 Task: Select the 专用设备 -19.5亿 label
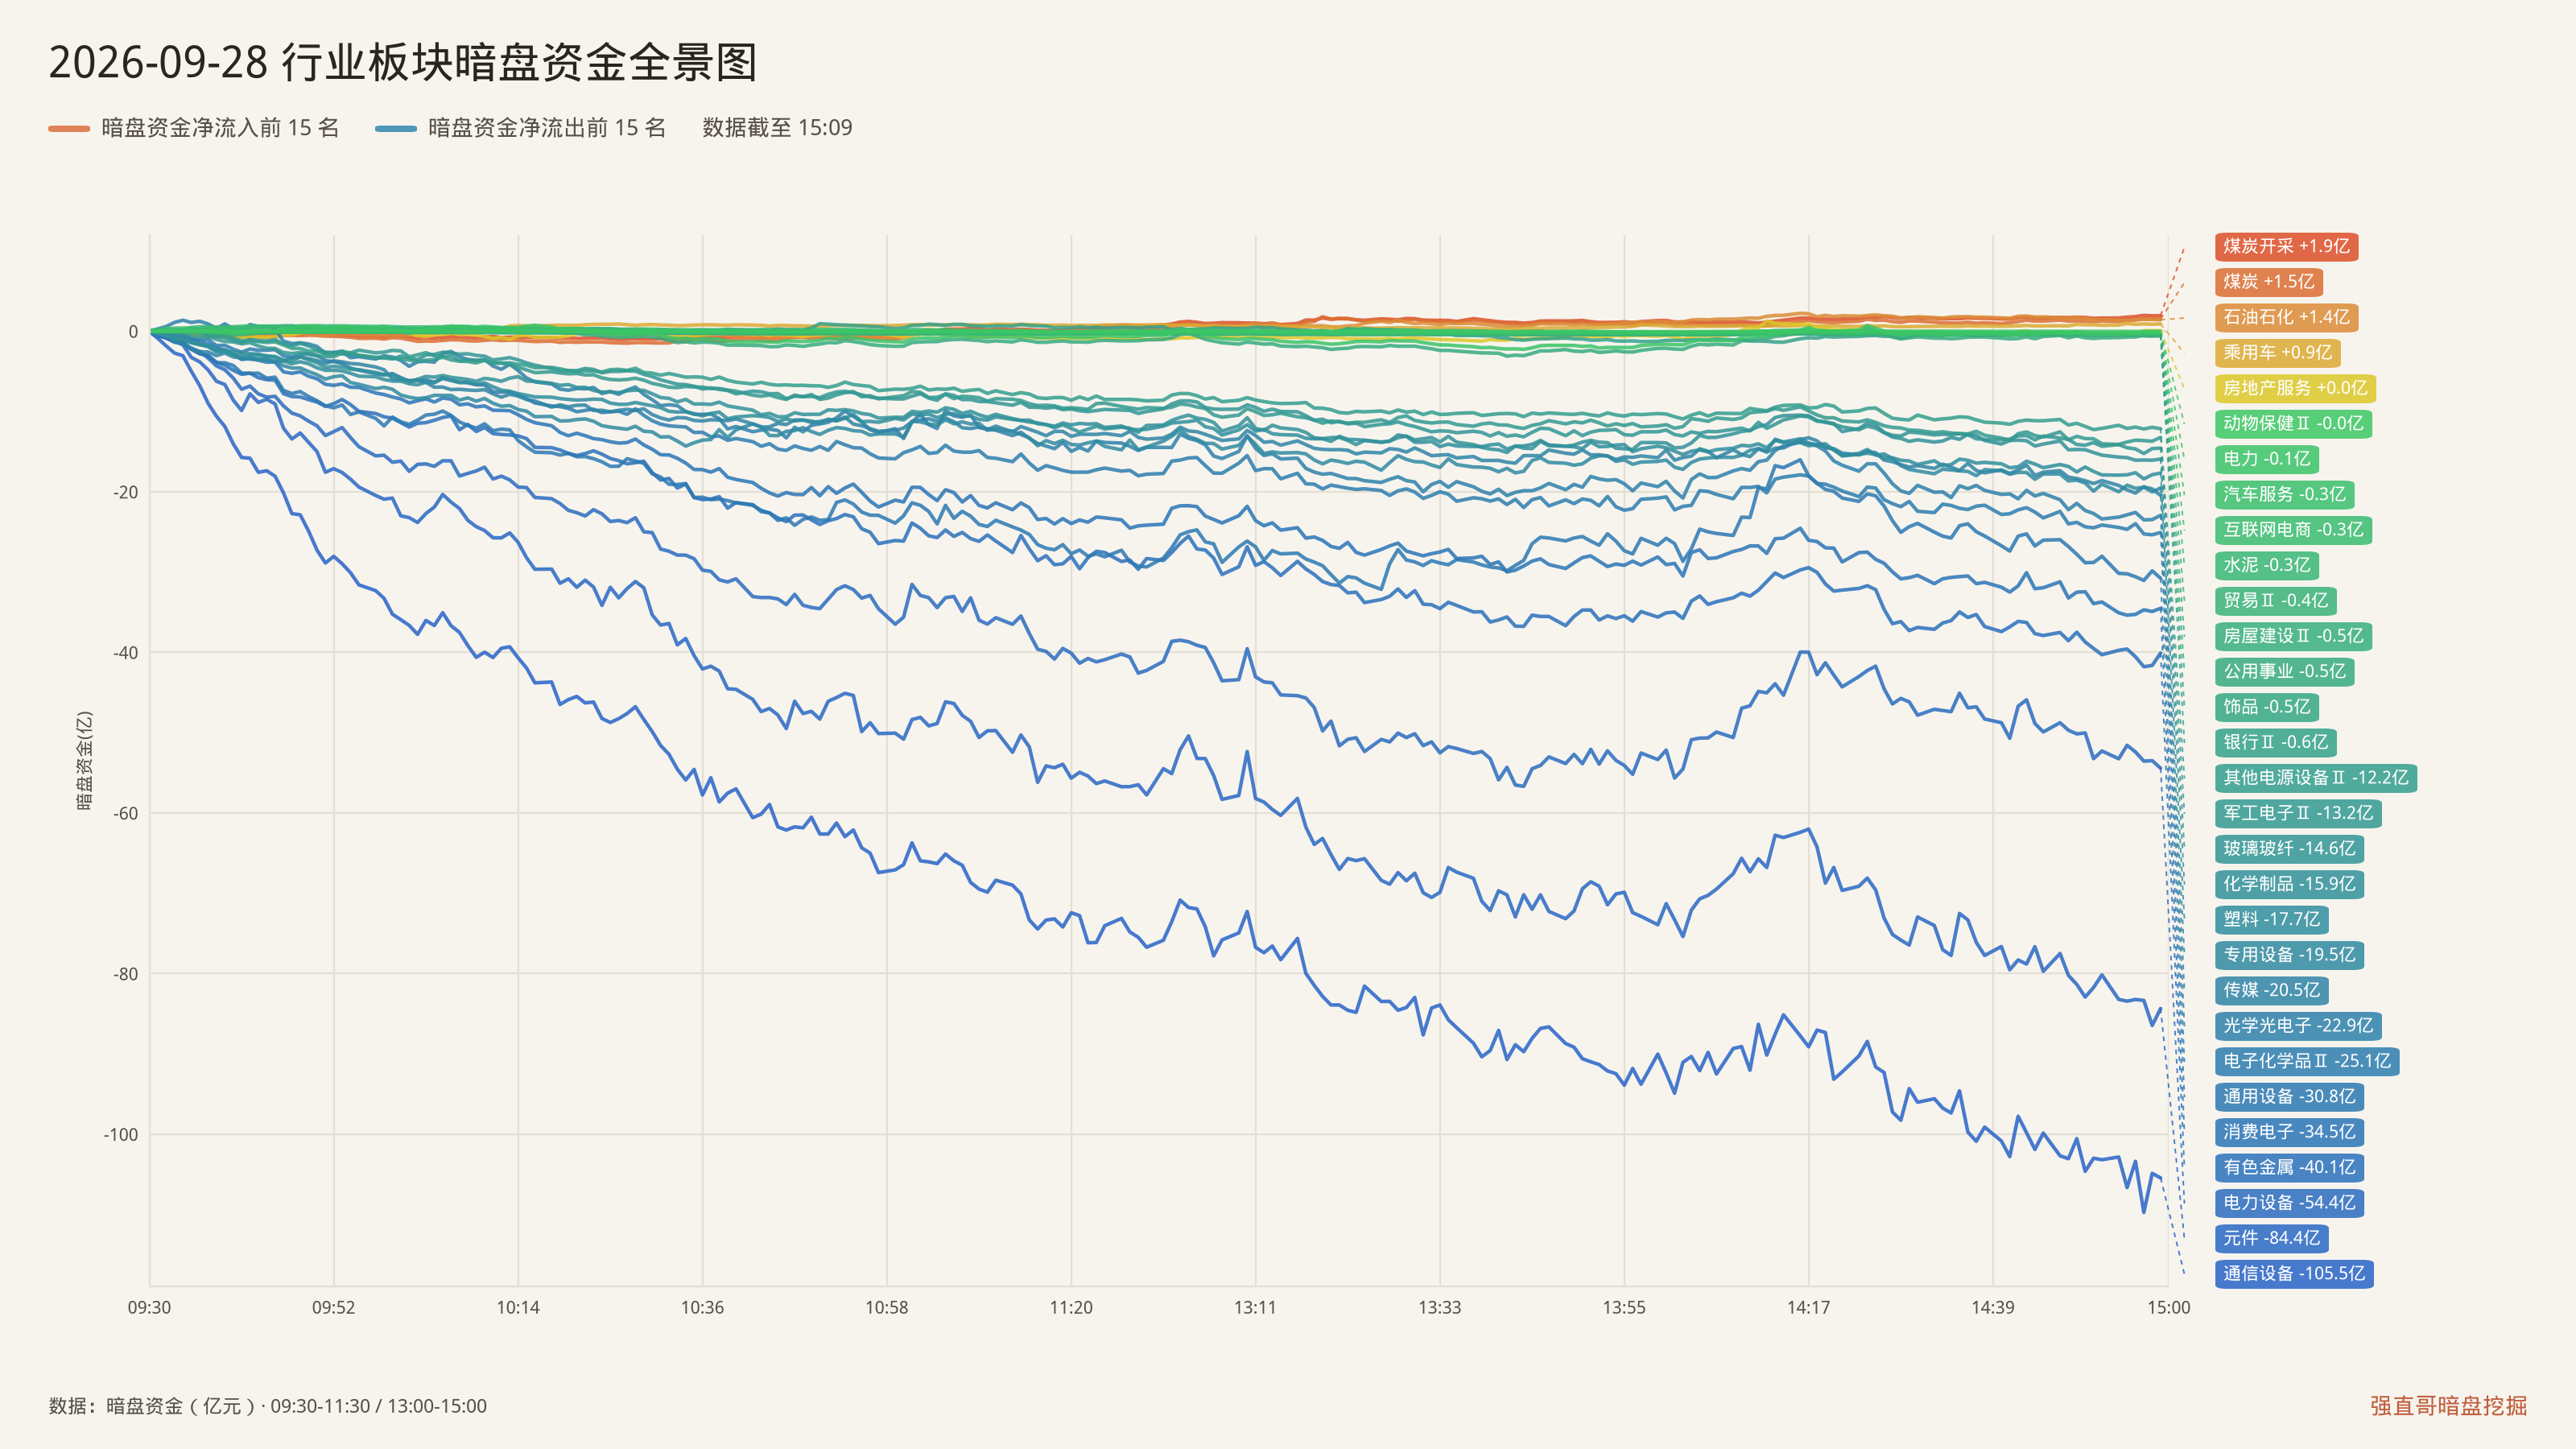[2289, 955]
